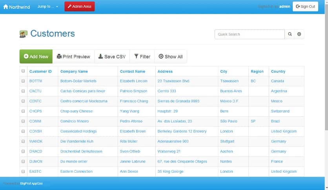Sort by the Country column header
This screenshot has width=328, height=190.
point(278,71)
